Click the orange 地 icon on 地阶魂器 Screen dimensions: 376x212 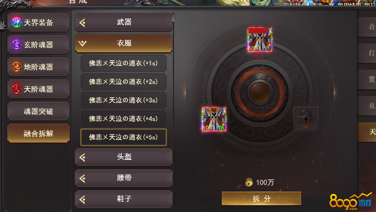point(17,67)
